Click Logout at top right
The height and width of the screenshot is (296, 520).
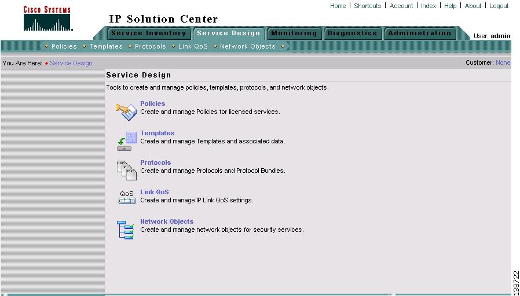coord(499,6)
